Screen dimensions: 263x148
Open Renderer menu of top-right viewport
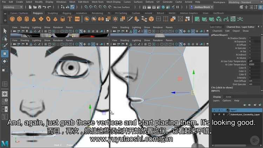click(158, 27)
